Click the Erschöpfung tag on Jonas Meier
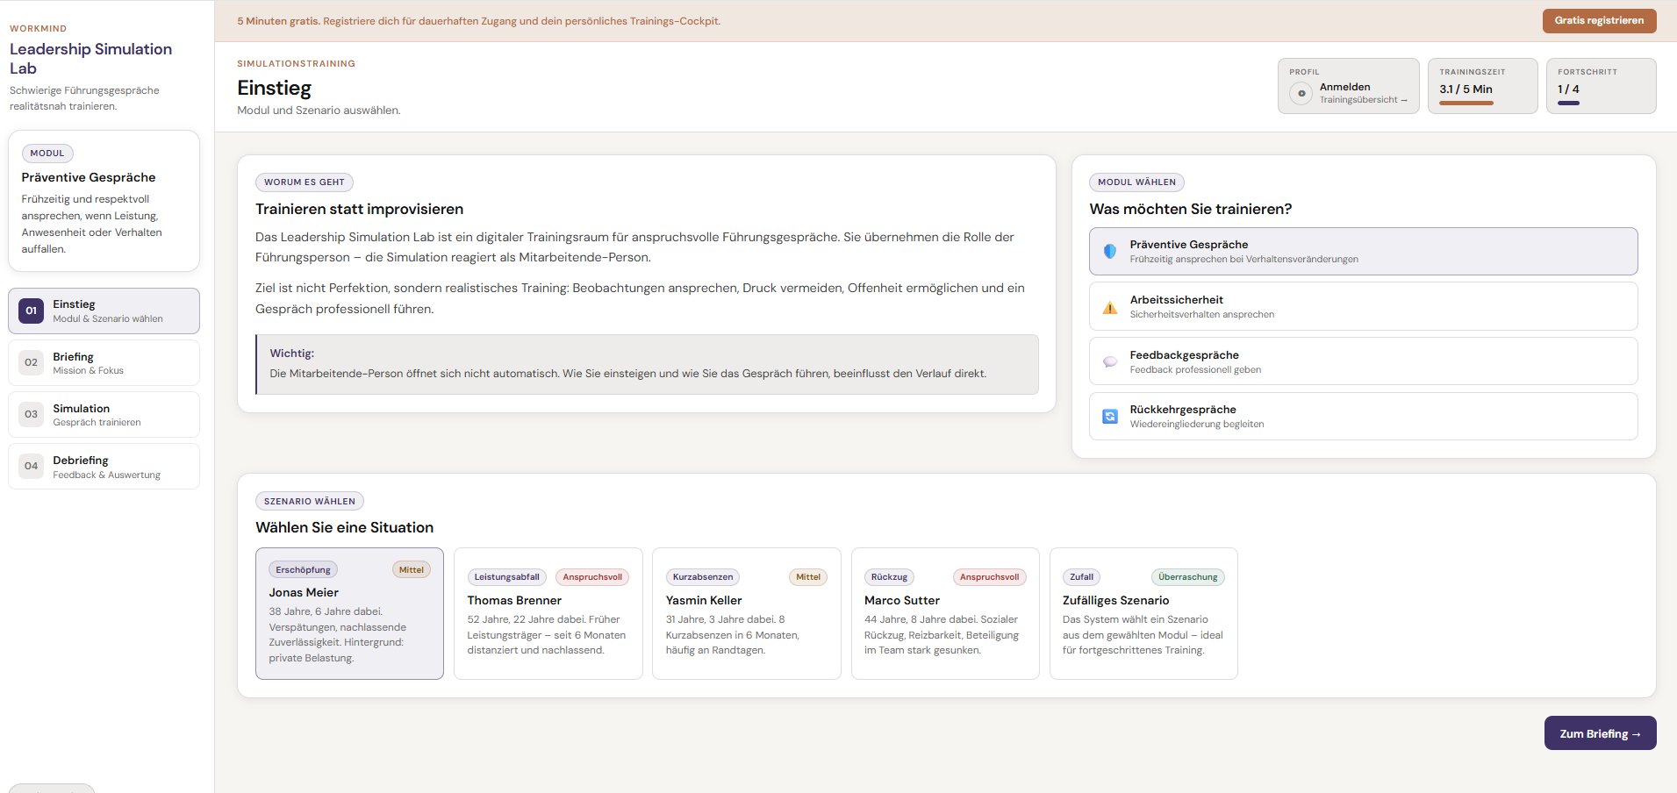The image size is (1677, 793). point(303,569)
